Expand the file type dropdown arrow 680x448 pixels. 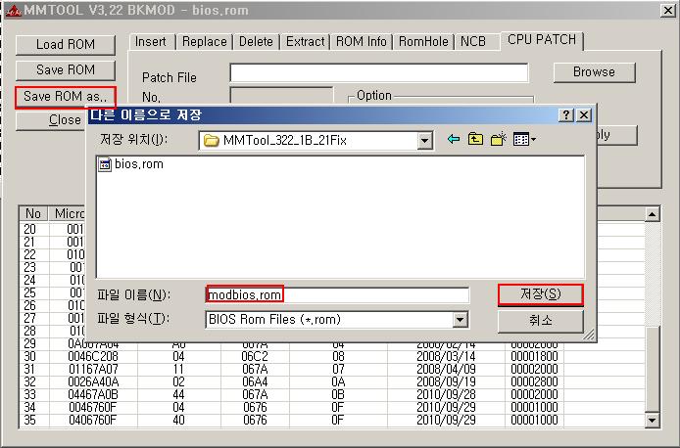[x=461, y=320]
